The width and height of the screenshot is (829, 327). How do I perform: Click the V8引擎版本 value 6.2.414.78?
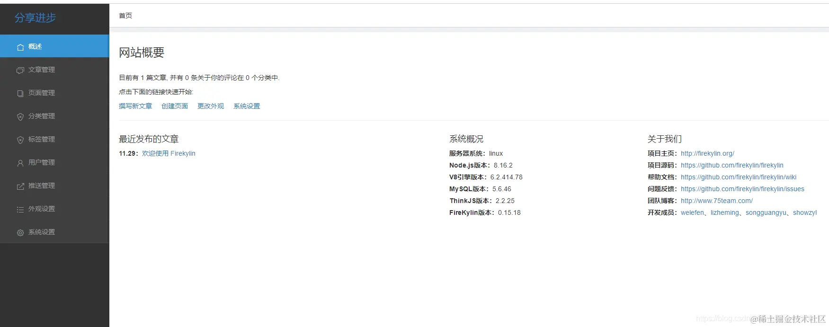(507, 177)
